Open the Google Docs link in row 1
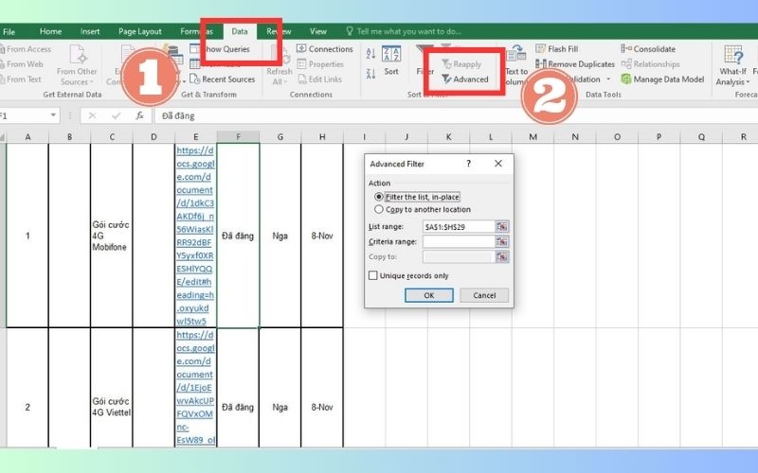Image resolution: width=758 pixels, height=473 pixels. (x=195, y=236)
